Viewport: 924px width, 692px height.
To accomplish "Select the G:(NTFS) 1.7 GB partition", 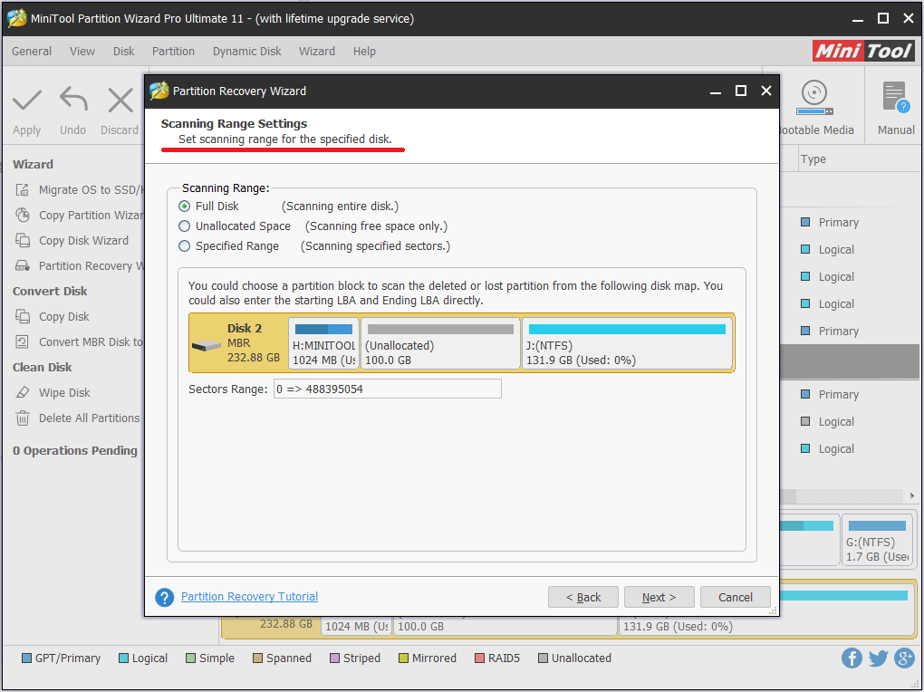I will pyautogui.click(x=878, y=541).
